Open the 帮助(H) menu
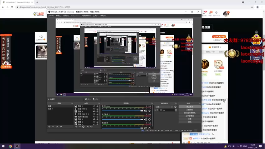The width and height of the screenshot is (265, 149). [x=103, y=16]
